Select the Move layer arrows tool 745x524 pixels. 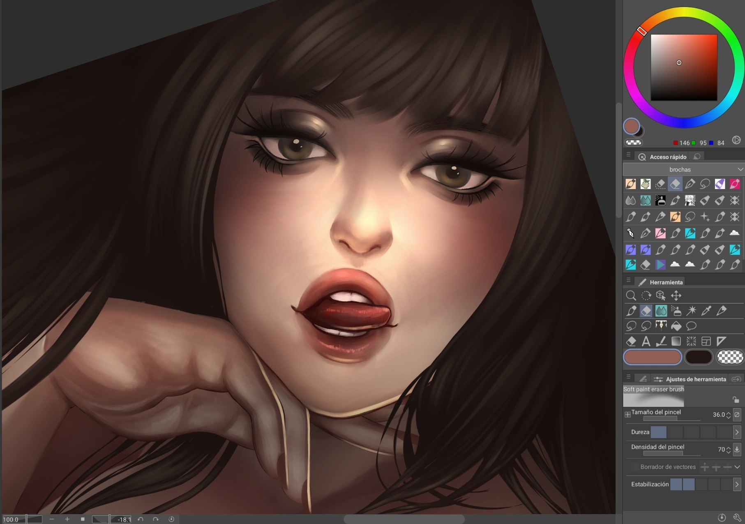pos(676,295)
